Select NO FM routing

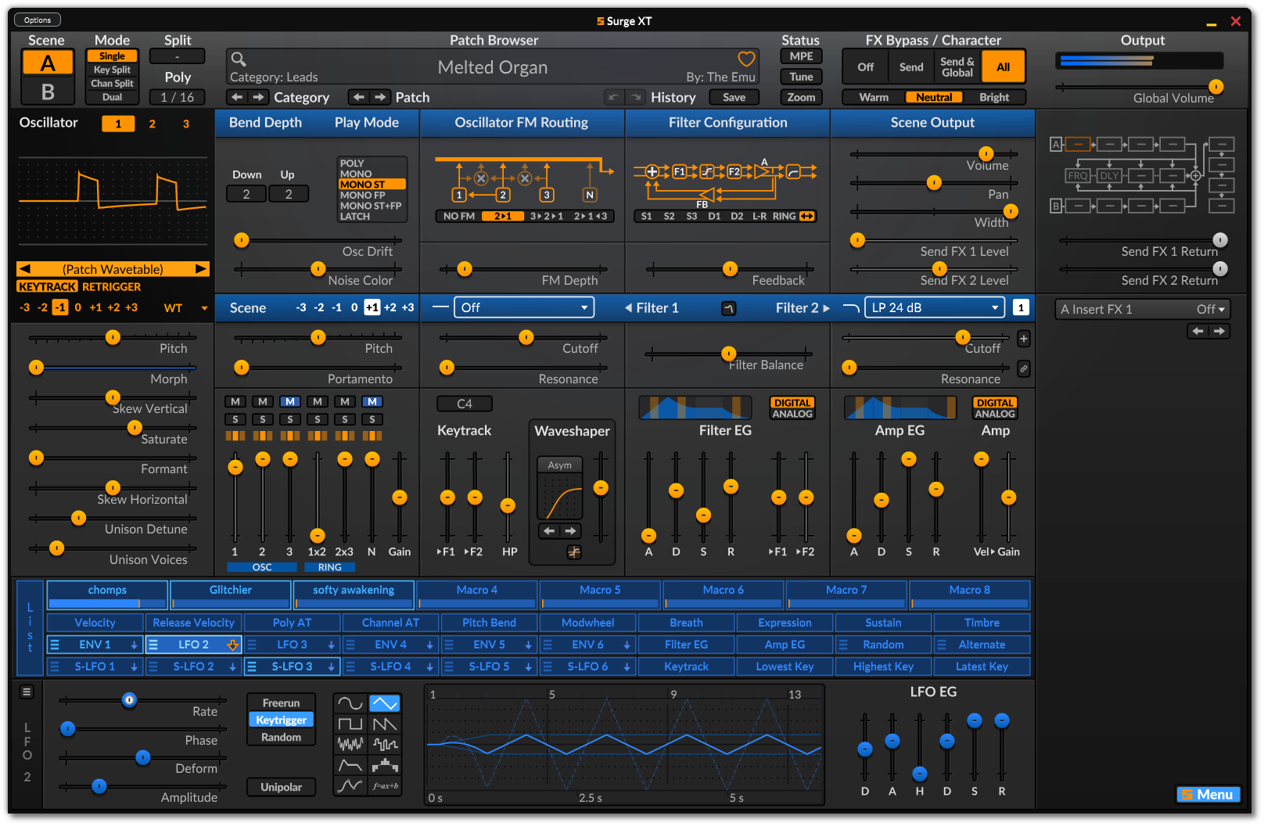pos(459,216)
